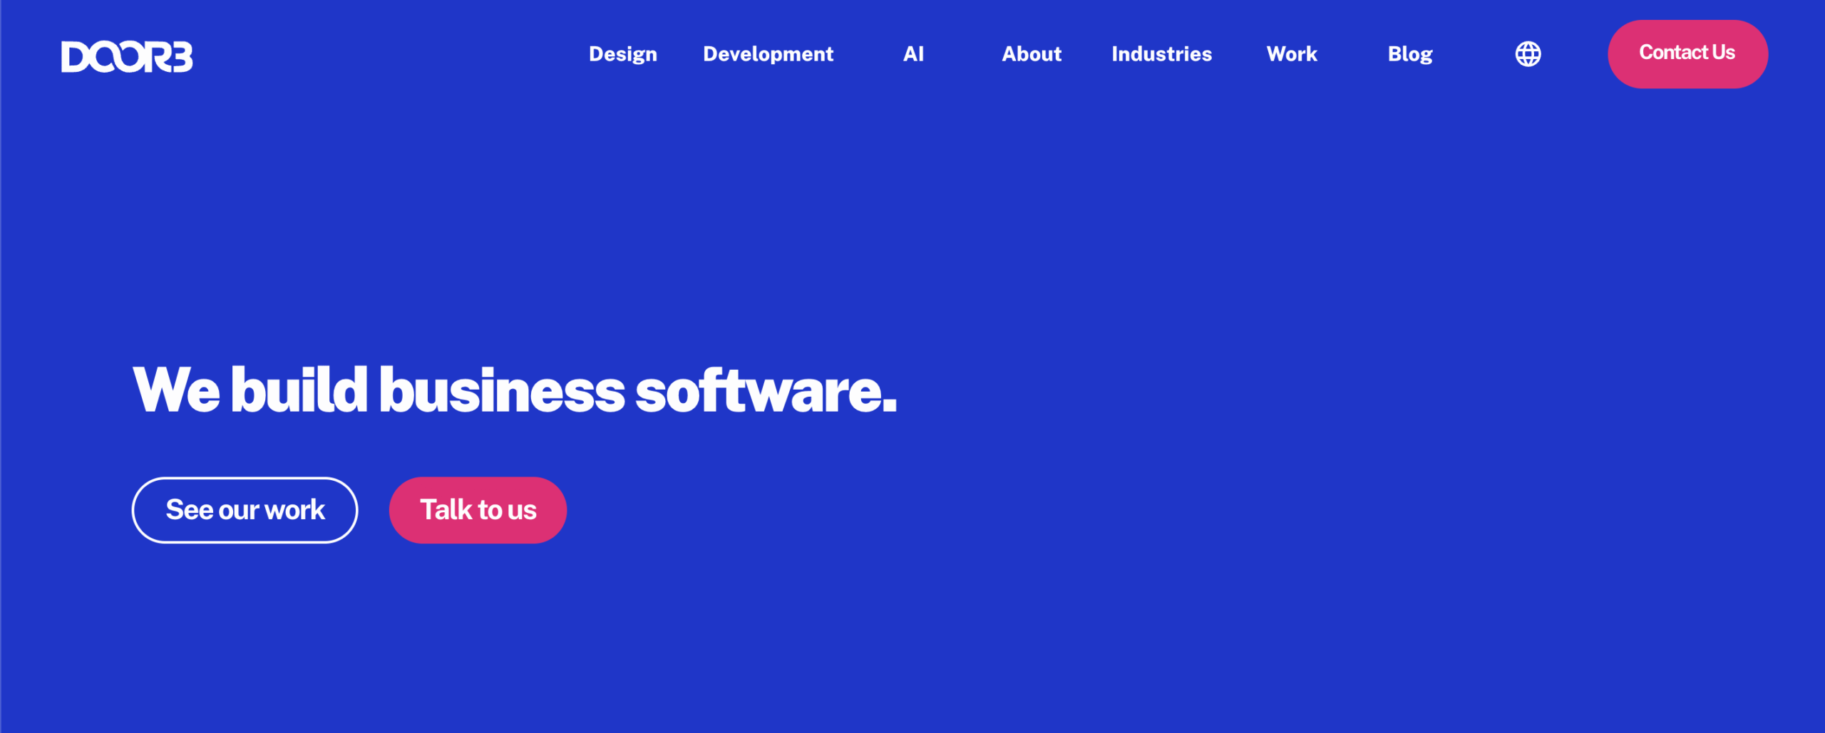Expand the Development navigation menu
1825x733 pixels.
(x=768, y=54)
